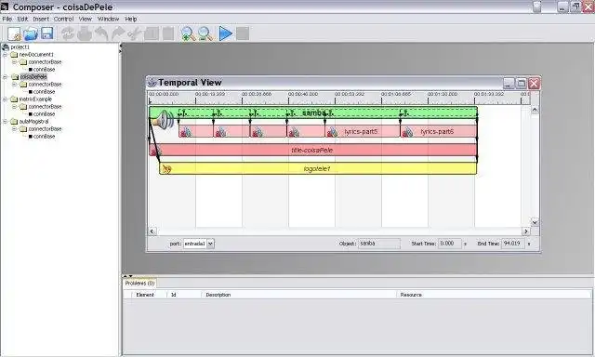Click the Start Time field
The image size is (595, 357).
click(450, 244)
